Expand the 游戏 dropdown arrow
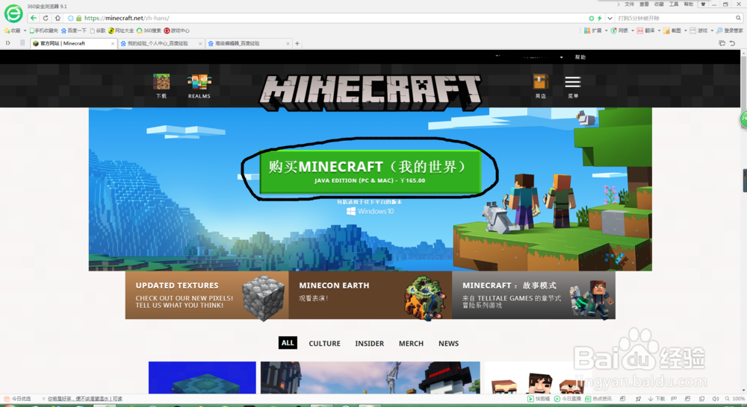 [712, 31]
